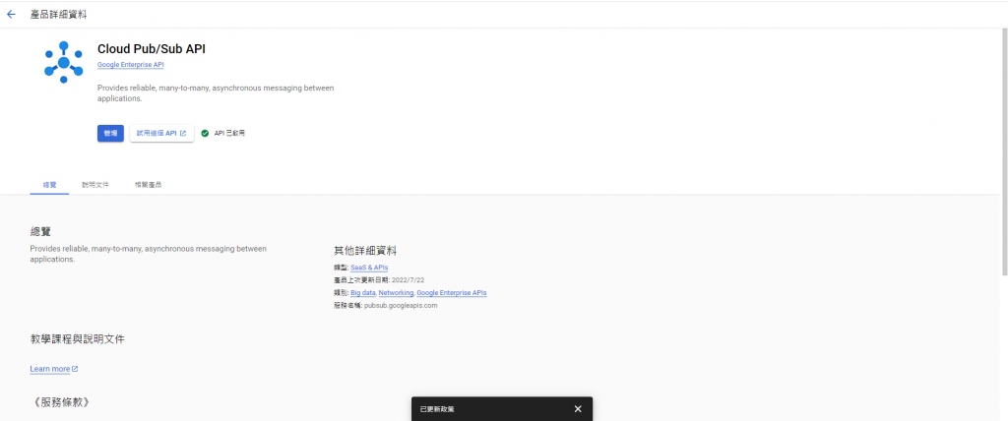The image size is (1008, 421).
Task: Click the blue 管理 button
Action: [110, 133]
